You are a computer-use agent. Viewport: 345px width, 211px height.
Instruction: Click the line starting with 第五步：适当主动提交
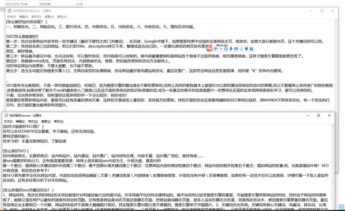[145, 71]
